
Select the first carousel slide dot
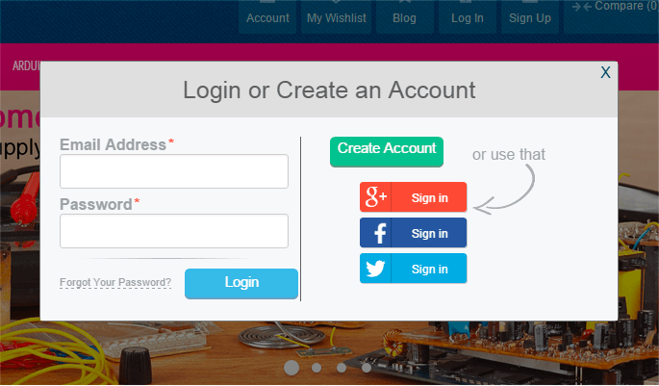tap(291, 368)
